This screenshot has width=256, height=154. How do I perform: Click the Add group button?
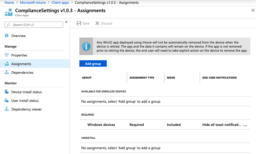pyautogui.click(x=93, y=64)
